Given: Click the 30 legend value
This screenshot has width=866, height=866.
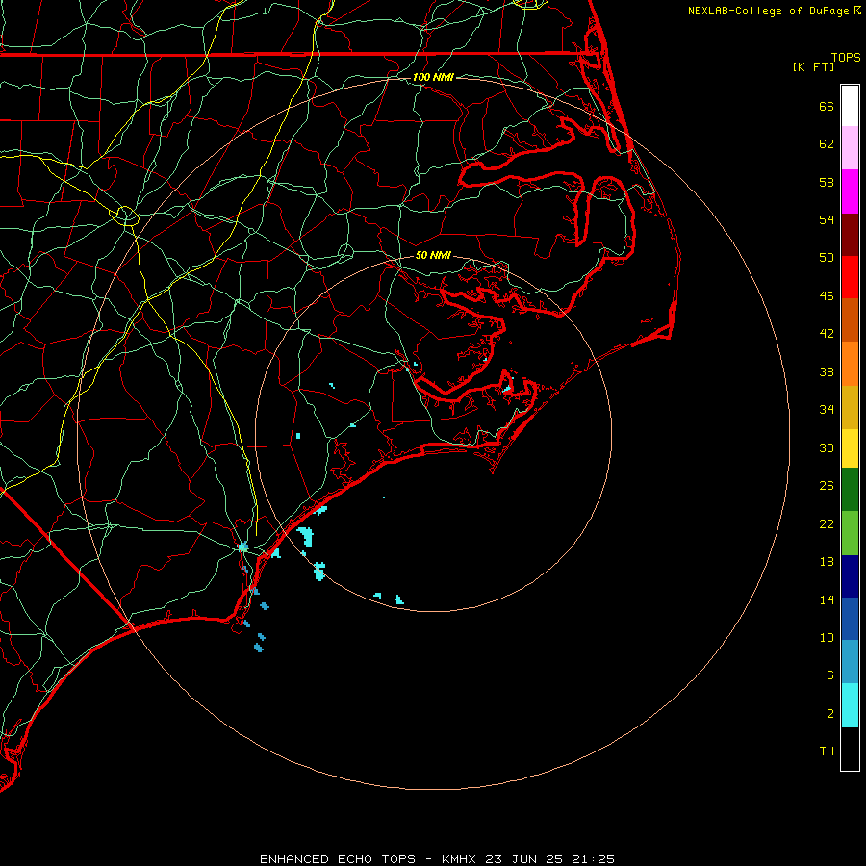Looking at the screenshot, I should coord(827,447).
